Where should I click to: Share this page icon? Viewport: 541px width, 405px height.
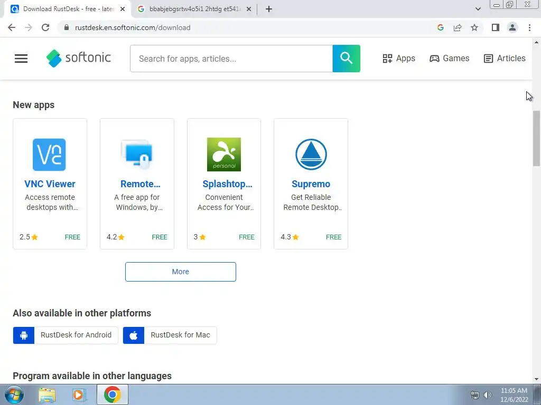click(458, 27)
